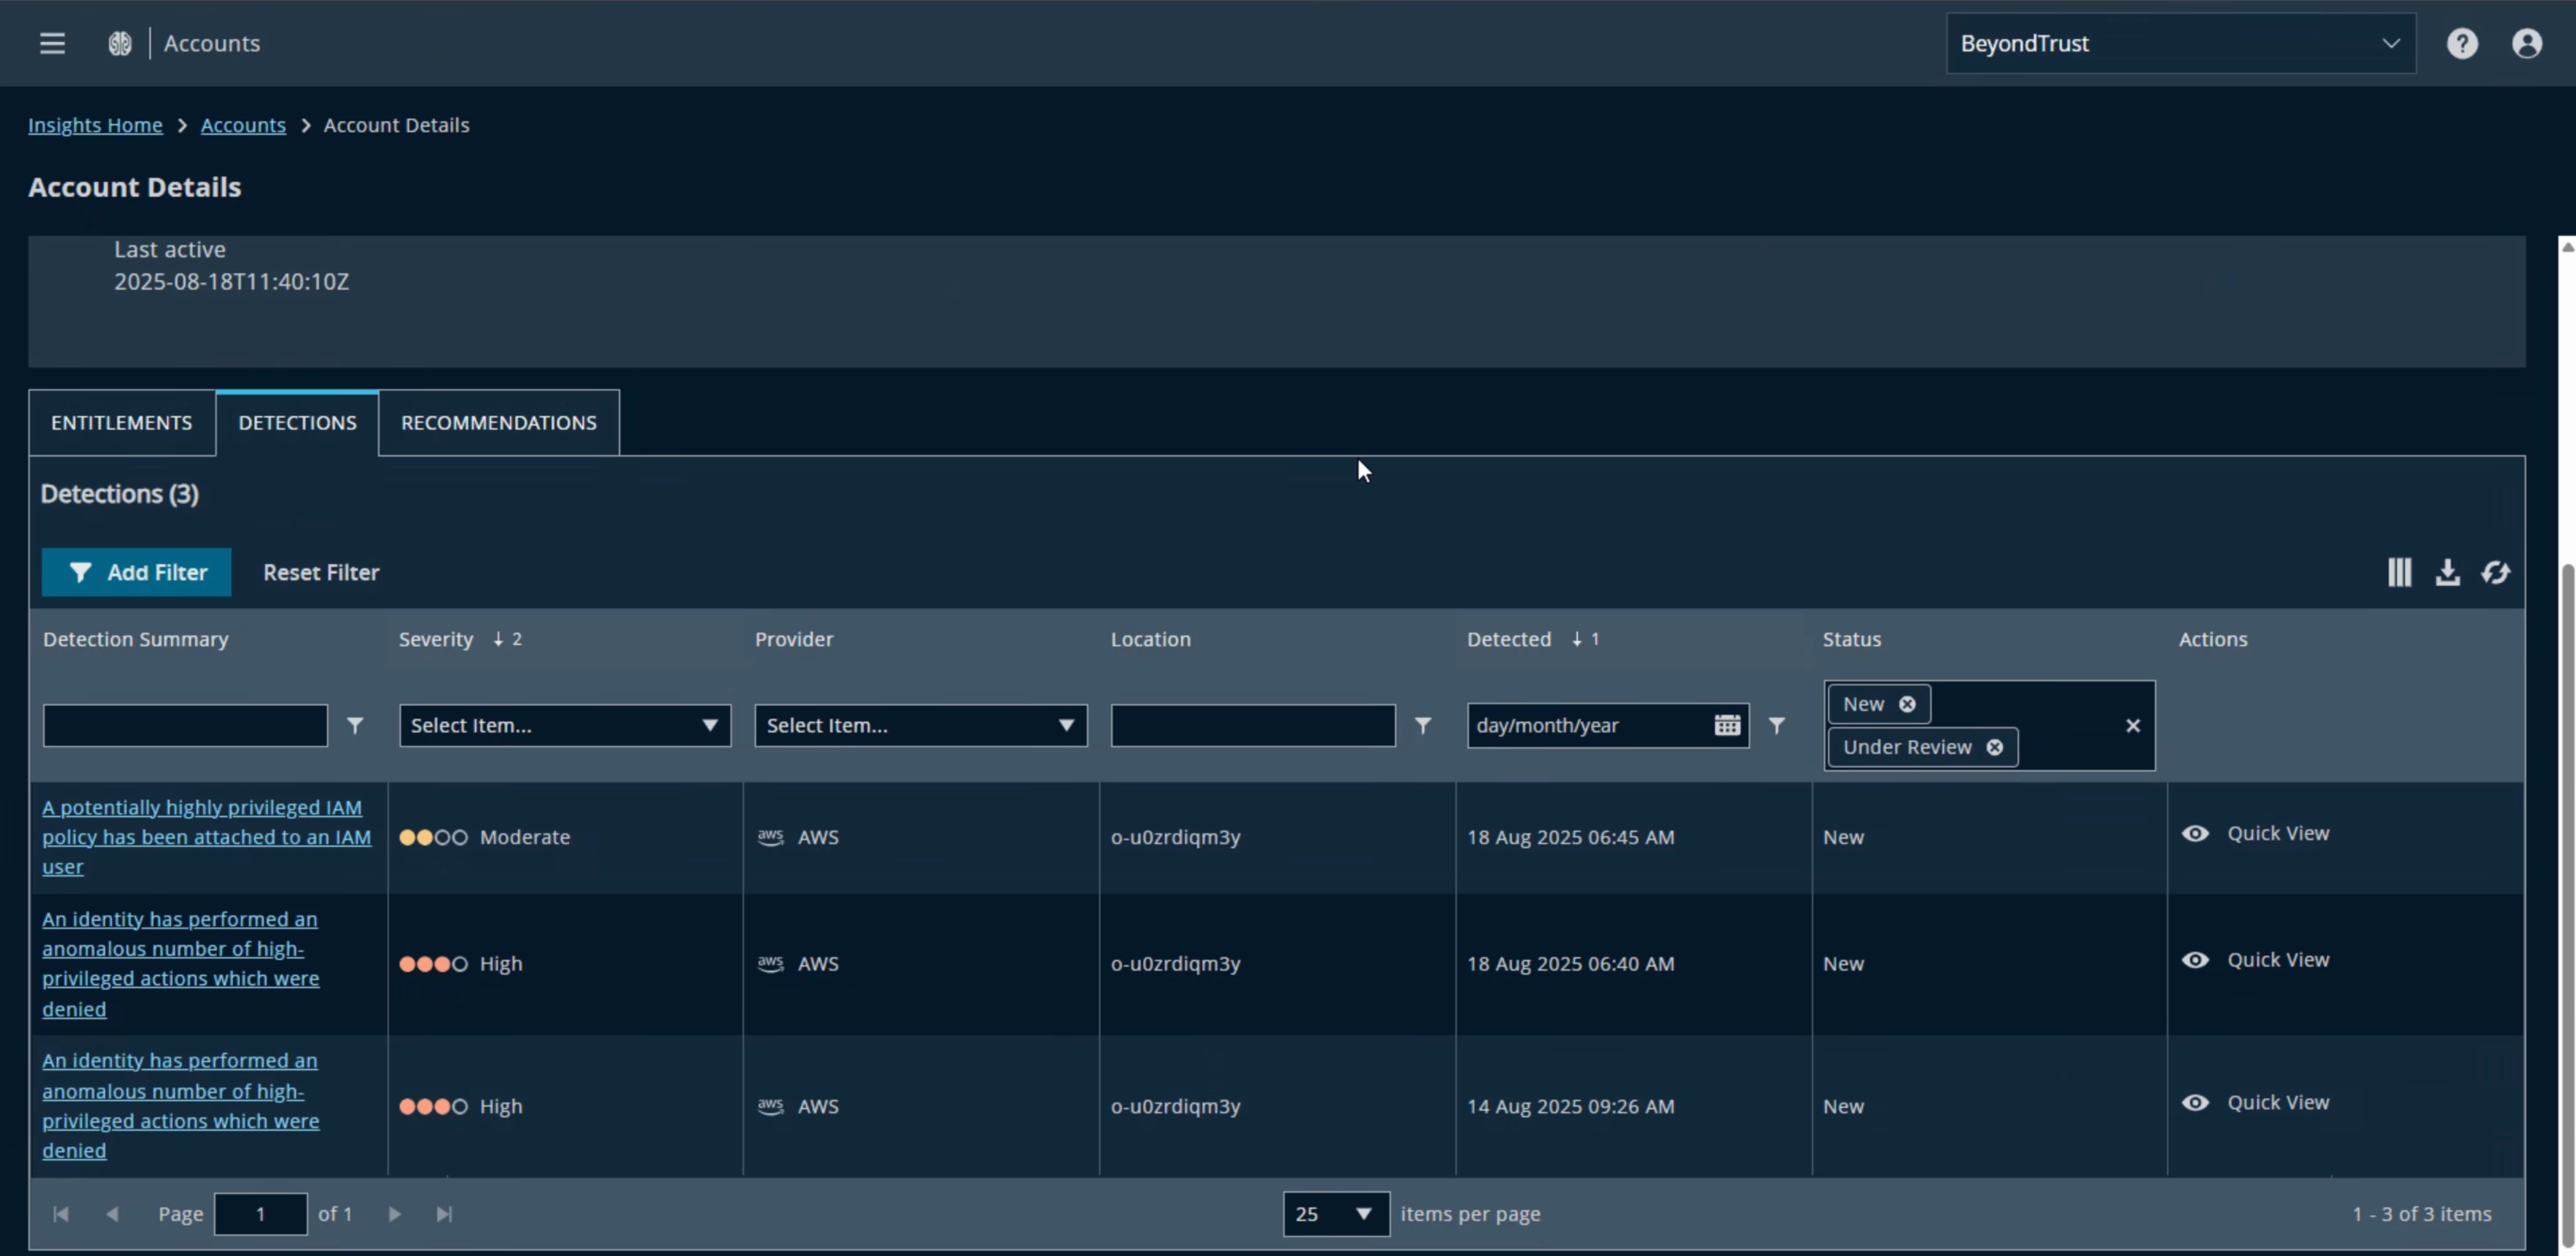Open the Insights Home breadcrumb link
Viewport: 2576px width, 1256px height.
95,125
